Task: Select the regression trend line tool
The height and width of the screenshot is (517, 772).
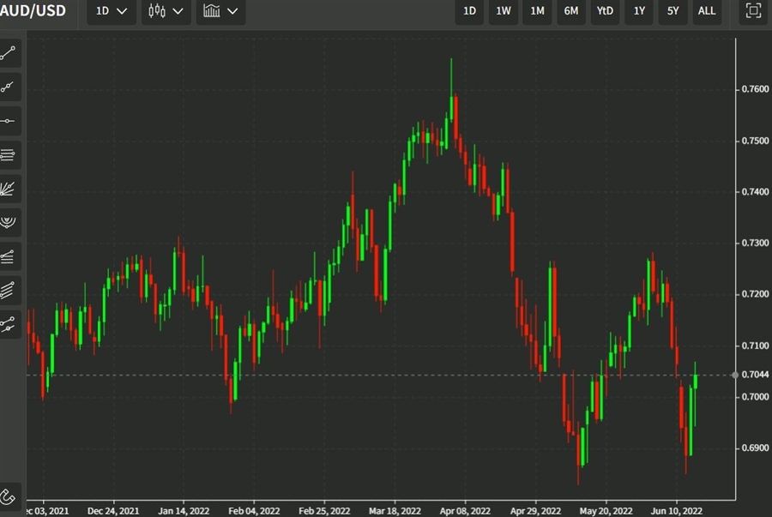Action: [x=9, y=256]
